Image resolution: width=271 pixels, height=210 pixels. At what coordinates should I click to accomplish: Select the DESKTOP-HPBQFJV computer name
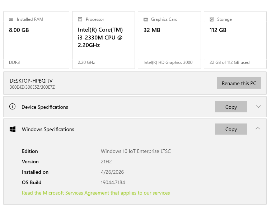[x=31, y=81]
